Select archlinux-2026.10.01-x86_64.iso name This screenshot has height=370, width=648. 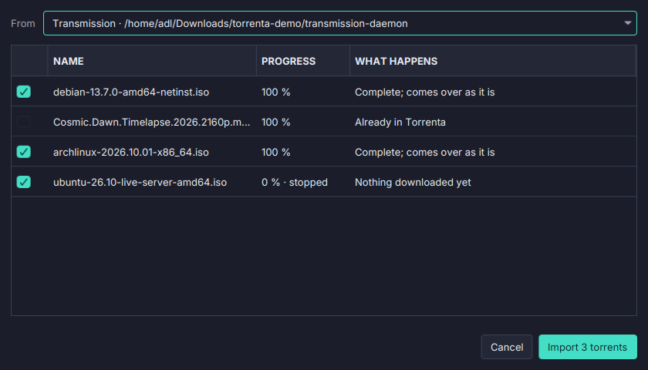coord(131,153)
